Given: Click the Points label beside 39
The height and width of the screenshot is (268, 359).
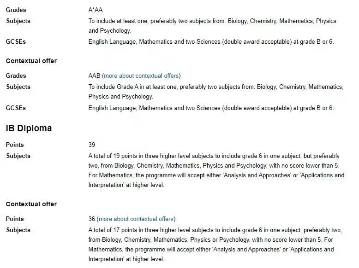Looking at the screenshot, I should [15, 145].
